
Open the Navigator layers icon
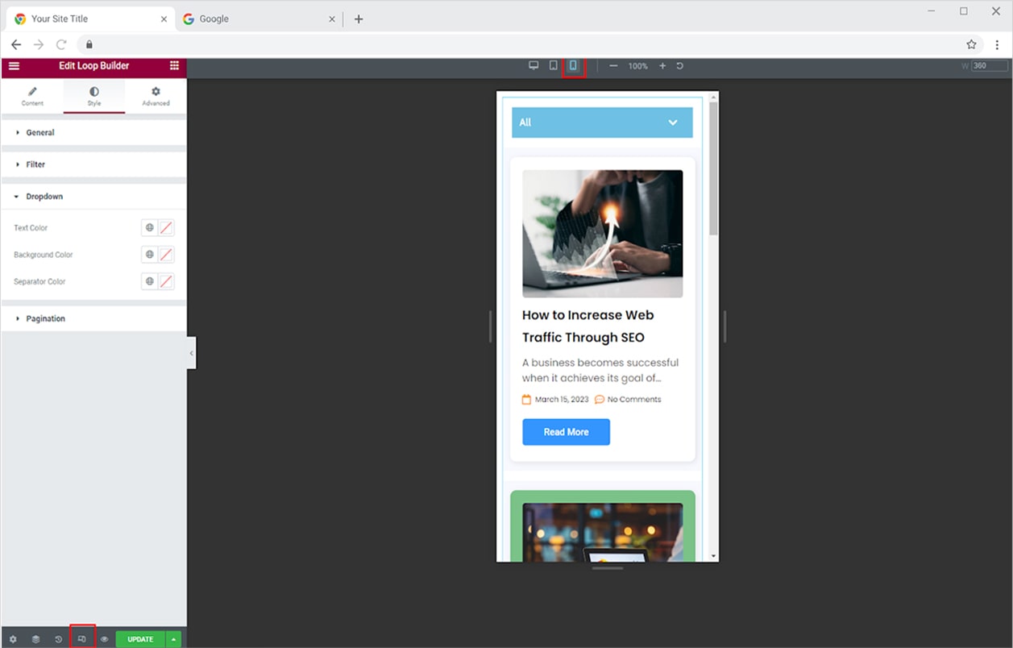[x=36, y=639]
